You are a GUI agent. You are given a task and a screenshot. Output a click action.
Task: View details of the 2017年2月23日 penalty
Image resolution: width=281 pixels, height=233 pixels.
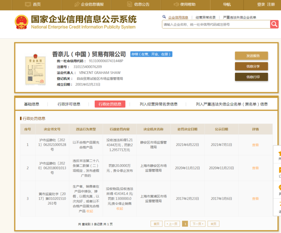(255, 199)
